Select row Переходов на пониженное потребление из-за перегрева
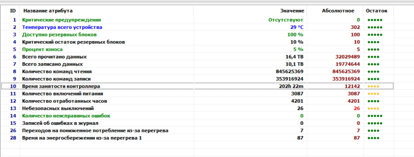Viewport: 414px width, 157px height. tap(197, 130)
